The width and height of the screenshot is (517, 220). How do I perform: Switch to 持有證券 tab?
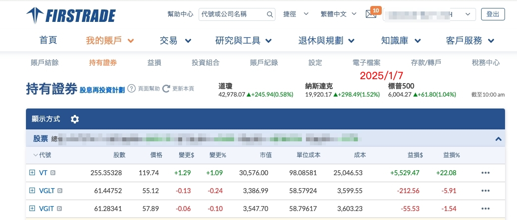[x=103, y=63]
